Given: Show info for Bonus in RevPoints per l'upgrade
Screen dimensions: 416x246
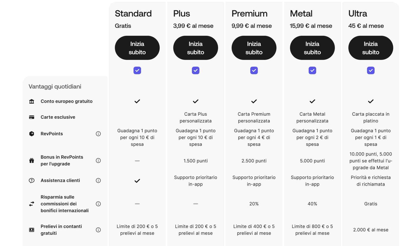Looking at the screenshot, I should [x=98, y=160].
